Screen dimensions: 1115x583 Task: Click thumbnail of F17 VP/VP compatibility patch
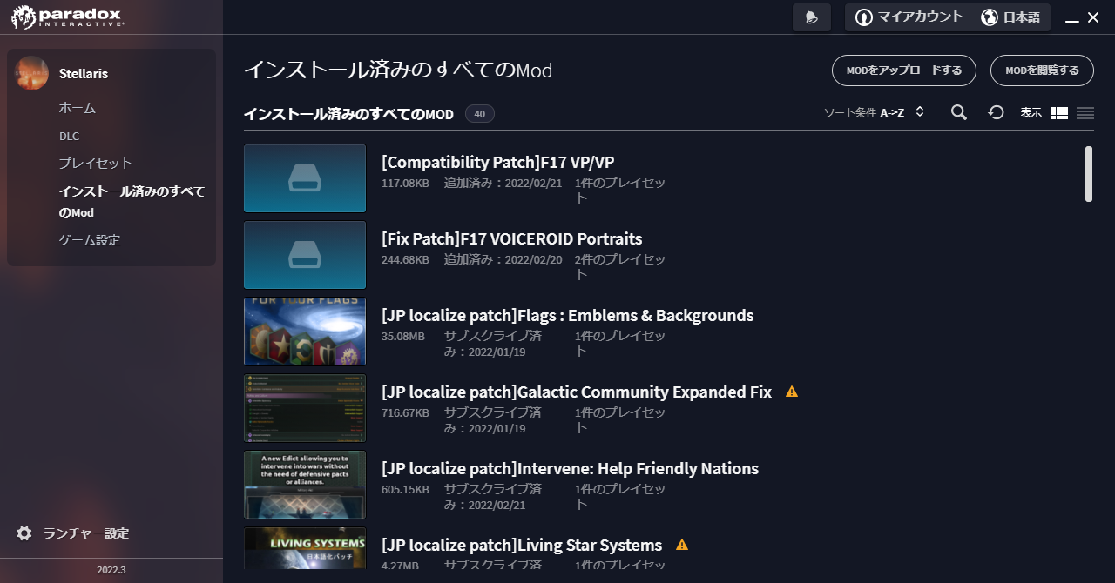(305, 178)
